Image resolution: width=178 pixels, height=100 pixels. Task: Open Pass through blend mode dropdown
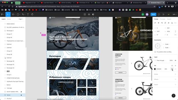tap(161, 61)
